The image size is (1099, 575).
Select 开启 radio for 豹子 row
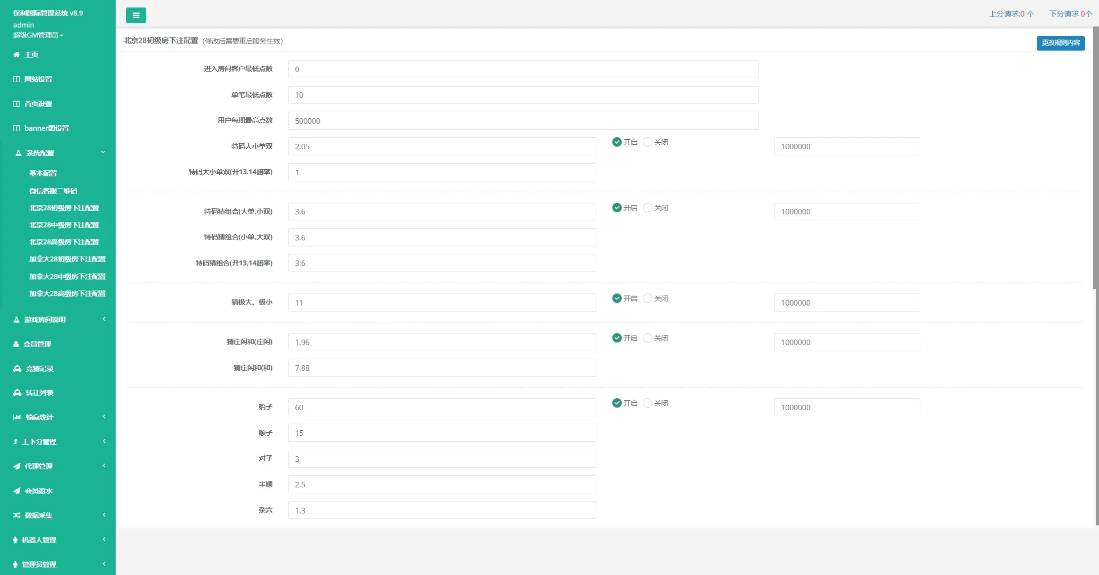(x=617, y=403)
